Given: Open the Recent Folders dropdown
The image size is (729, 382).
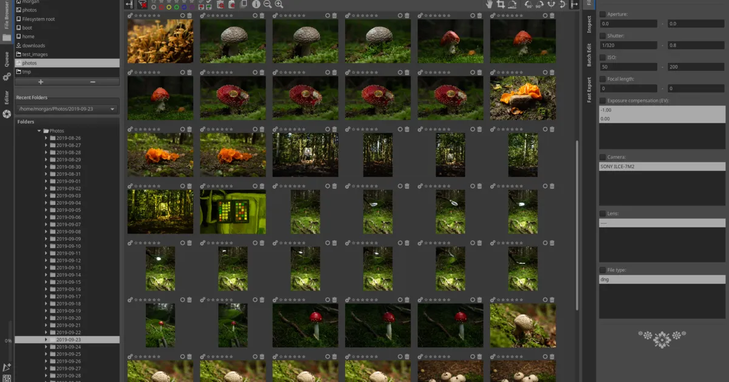Looking at the screenshot, I should click(x=67, y=109).
